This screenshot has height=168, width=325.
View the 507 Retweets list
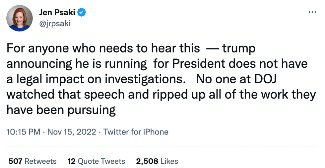[x=32, y=161]
